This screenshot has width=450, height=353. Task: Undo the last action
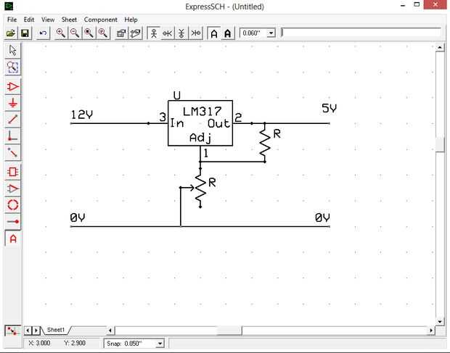pos(43,33)
